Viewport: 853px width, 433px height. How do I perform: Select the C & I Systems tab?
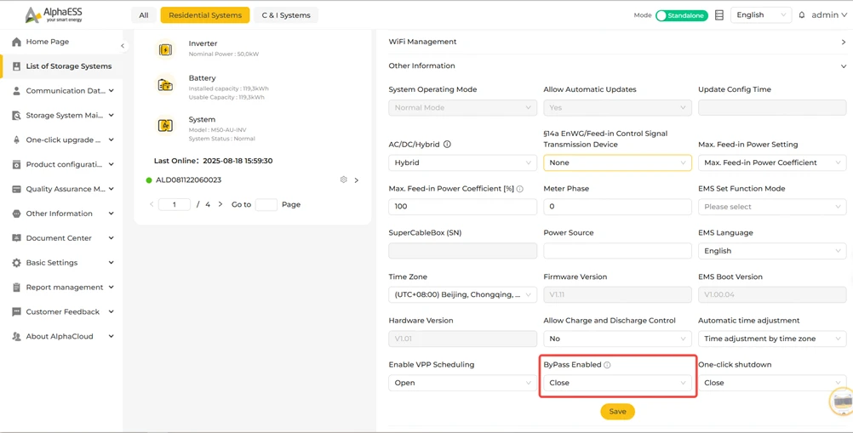286,15
